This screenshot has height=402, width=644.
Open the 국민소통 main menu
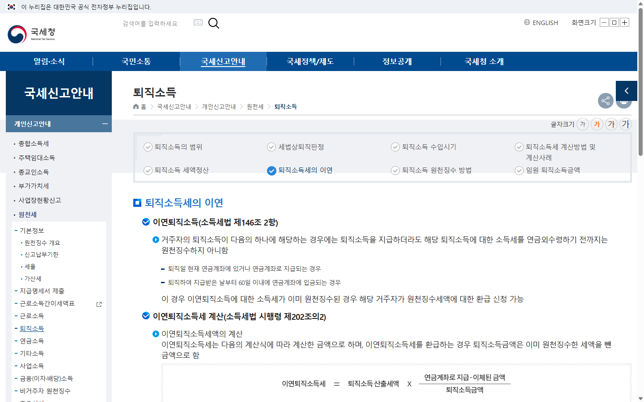(136, 61)
